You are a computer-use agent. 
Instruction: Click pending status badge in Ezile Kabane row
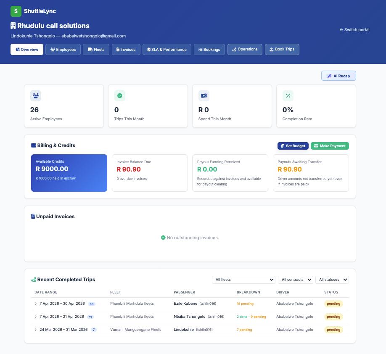pos(333,304)
